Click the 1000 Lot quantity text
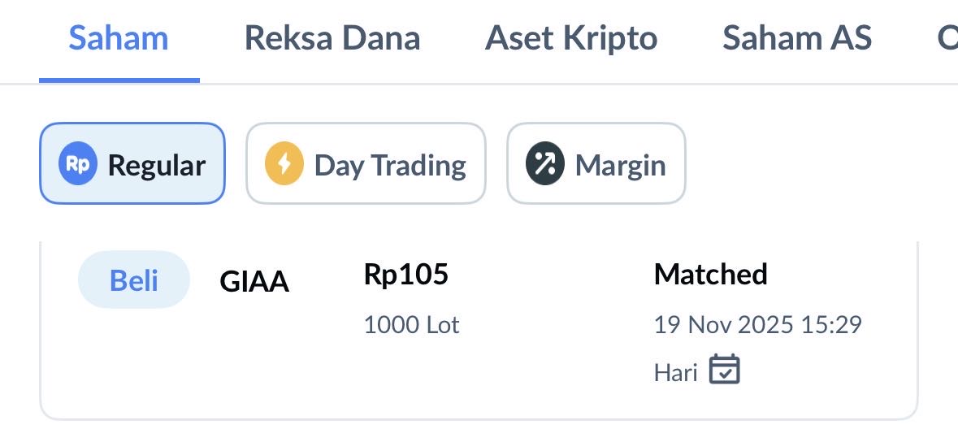This screenshot has height=442, width=958. [411, 325]
